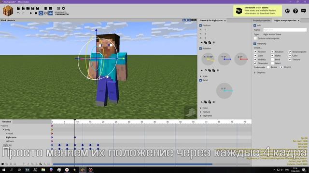Close the Frame 9 for Right arm tab
Screen dimensions: 309x173
coord(225,20)
